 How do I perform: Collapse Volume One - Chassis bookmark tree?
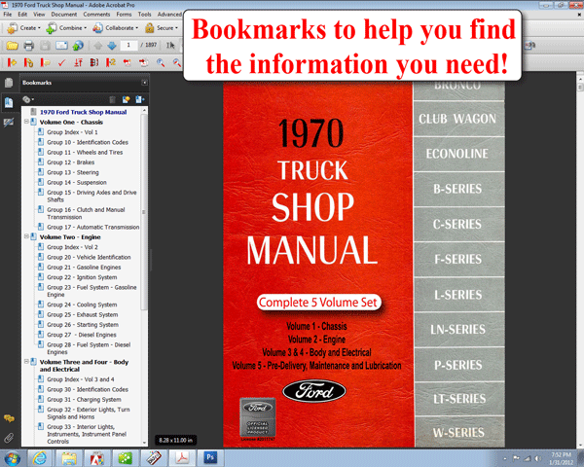(26, 122)
